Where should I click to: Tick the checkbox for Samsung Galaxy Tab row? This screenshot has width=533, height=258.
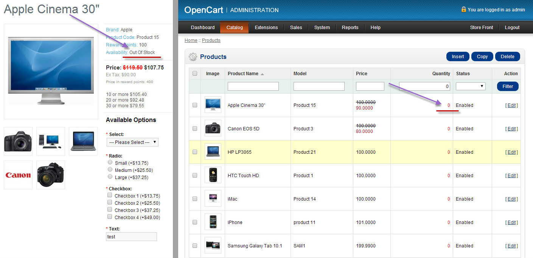[195, 246]
